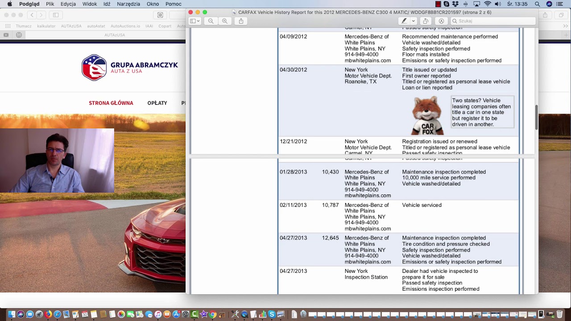
Task: Click the Dropbox menu bar icon
Action: 455,4
